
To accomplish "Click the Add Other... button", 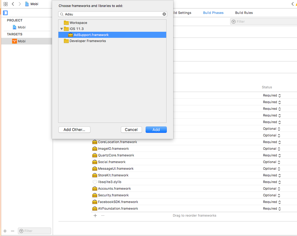I will coord(74,129).
